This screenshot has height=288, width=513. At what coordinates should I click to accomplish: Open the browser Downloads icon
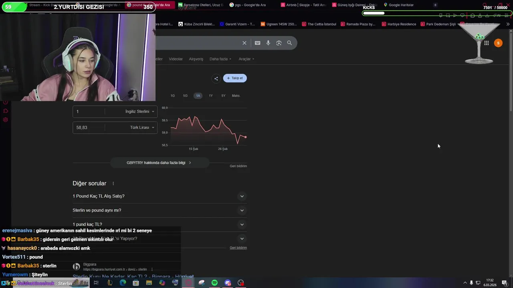pyautogui.click(x=487, y=16)
